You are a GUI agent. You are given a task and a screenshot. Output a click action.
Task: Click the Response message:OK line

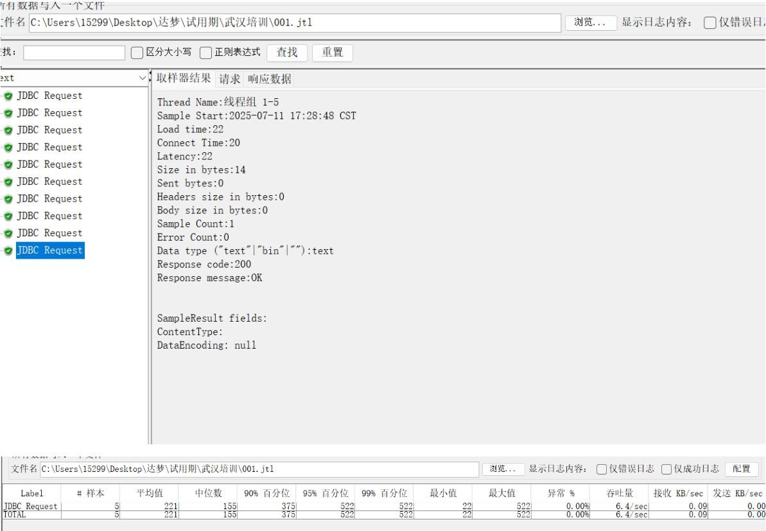tap(209, 278)
